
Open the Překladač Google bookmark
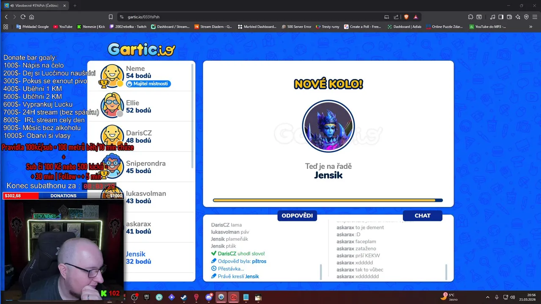click(33, 27)
